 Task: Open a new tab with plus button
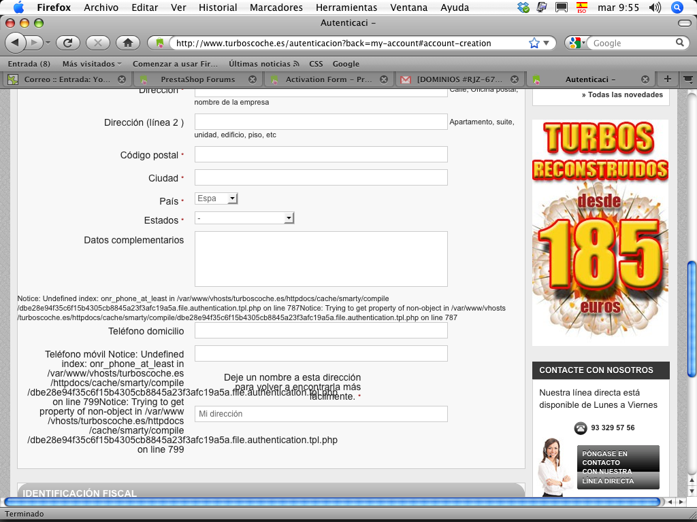pyautogui.click(x=667, y=79)
